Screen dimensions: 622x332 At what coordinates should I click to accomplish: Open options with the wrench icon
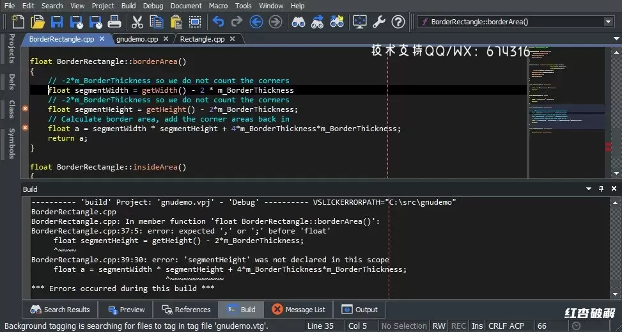coord(379,22)
